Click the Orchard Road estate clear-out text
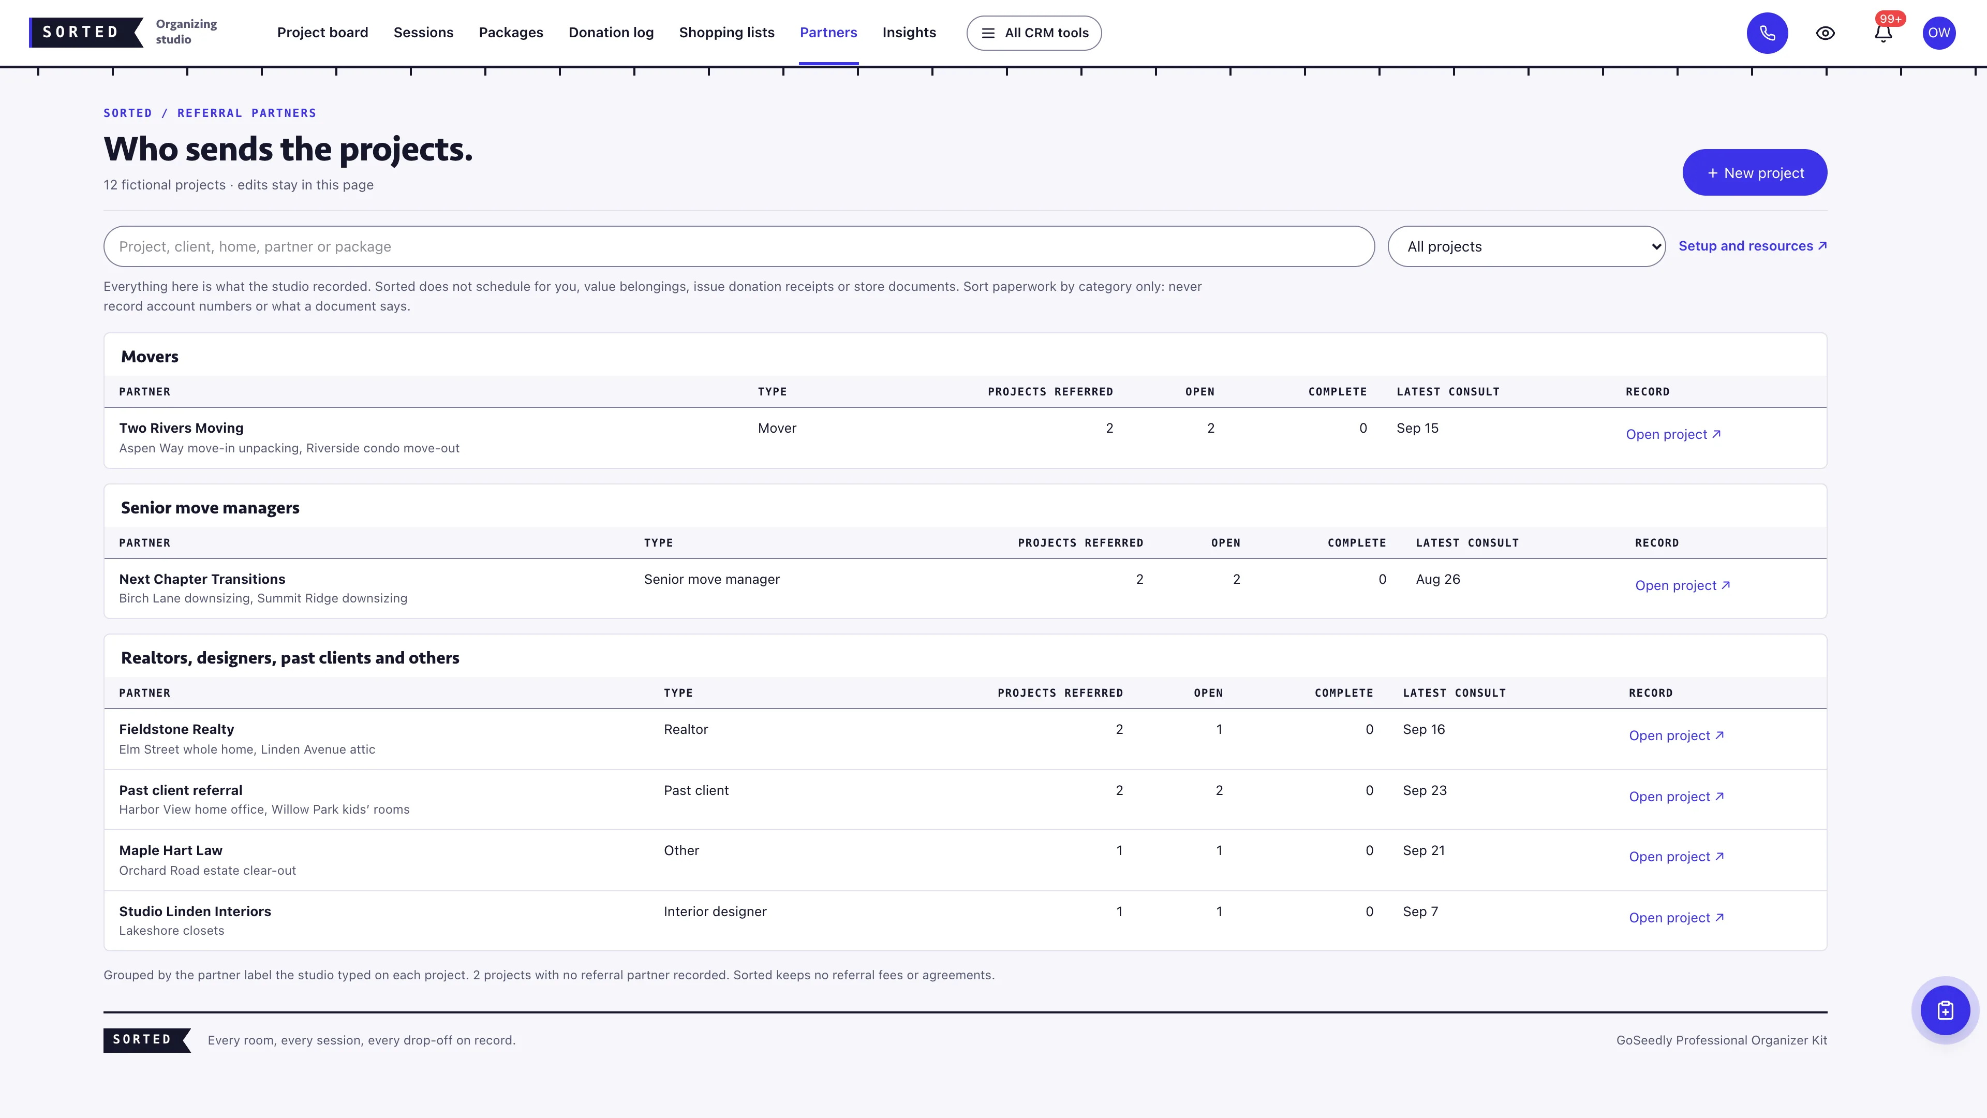The width and height of the screenshot is (1987, 1118). click(207, 870)
